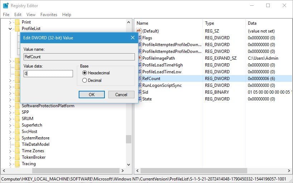Open the File menu
Viewport: 293px width, 183px height.
pyautogui.click(x=6, y=15)
